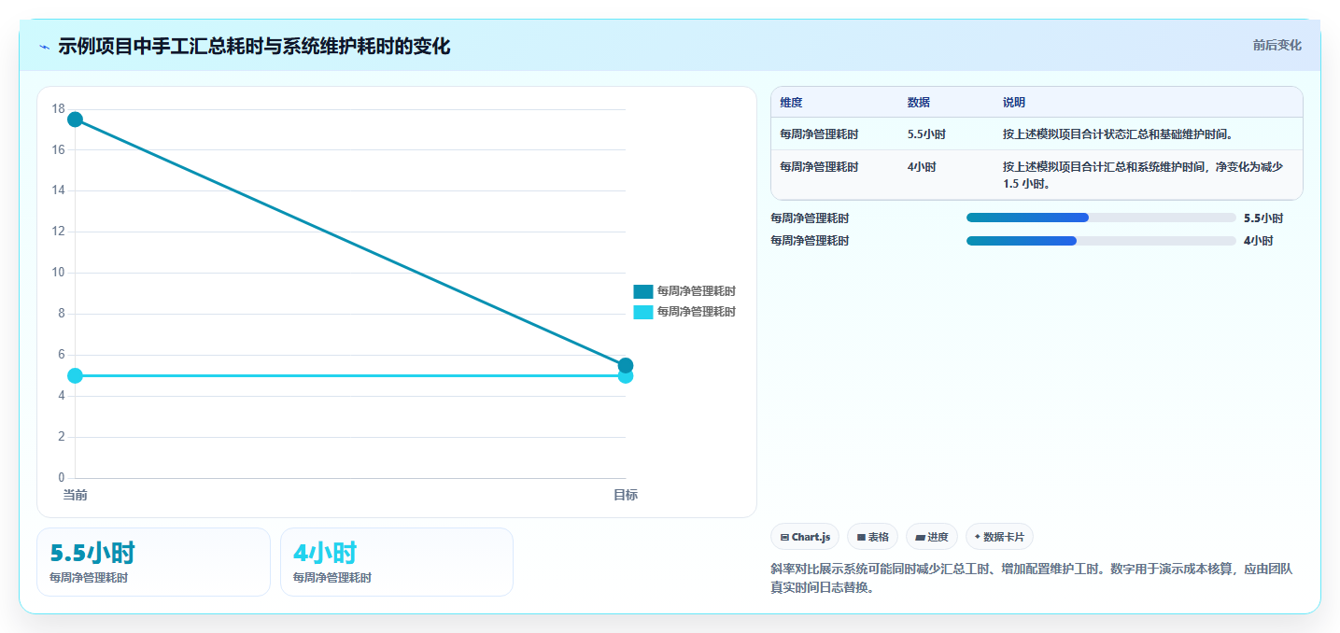Click the lightning icon beside the card title

click(44, 47)
